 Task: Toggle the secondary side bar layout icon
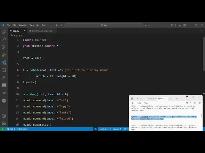pyautogui.click(x=184, y=25)
